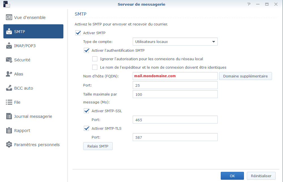The image size is (283, 182).
Task: Click the Domaine supplémentaire button
Action: 245,76
